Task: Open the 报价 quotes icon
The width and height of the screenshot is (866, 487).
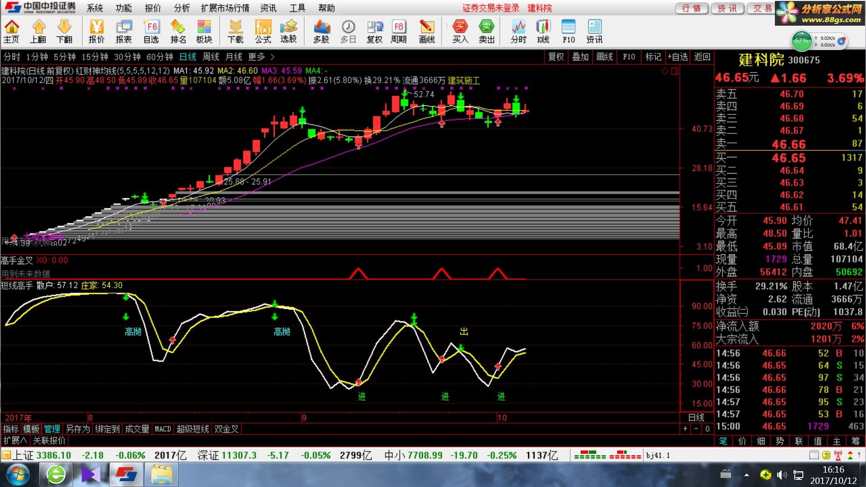Action: coord(96,32)
